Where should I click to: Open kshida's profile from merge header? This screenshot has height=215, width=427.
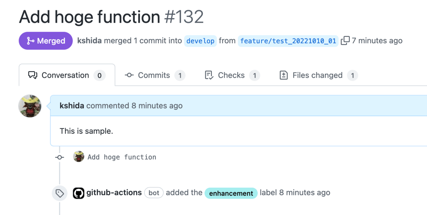coord(89,41)
